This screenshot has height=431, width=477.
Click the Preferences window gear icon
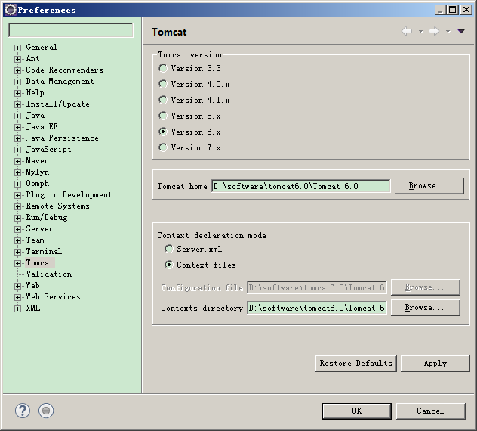(x=11, y=10)
